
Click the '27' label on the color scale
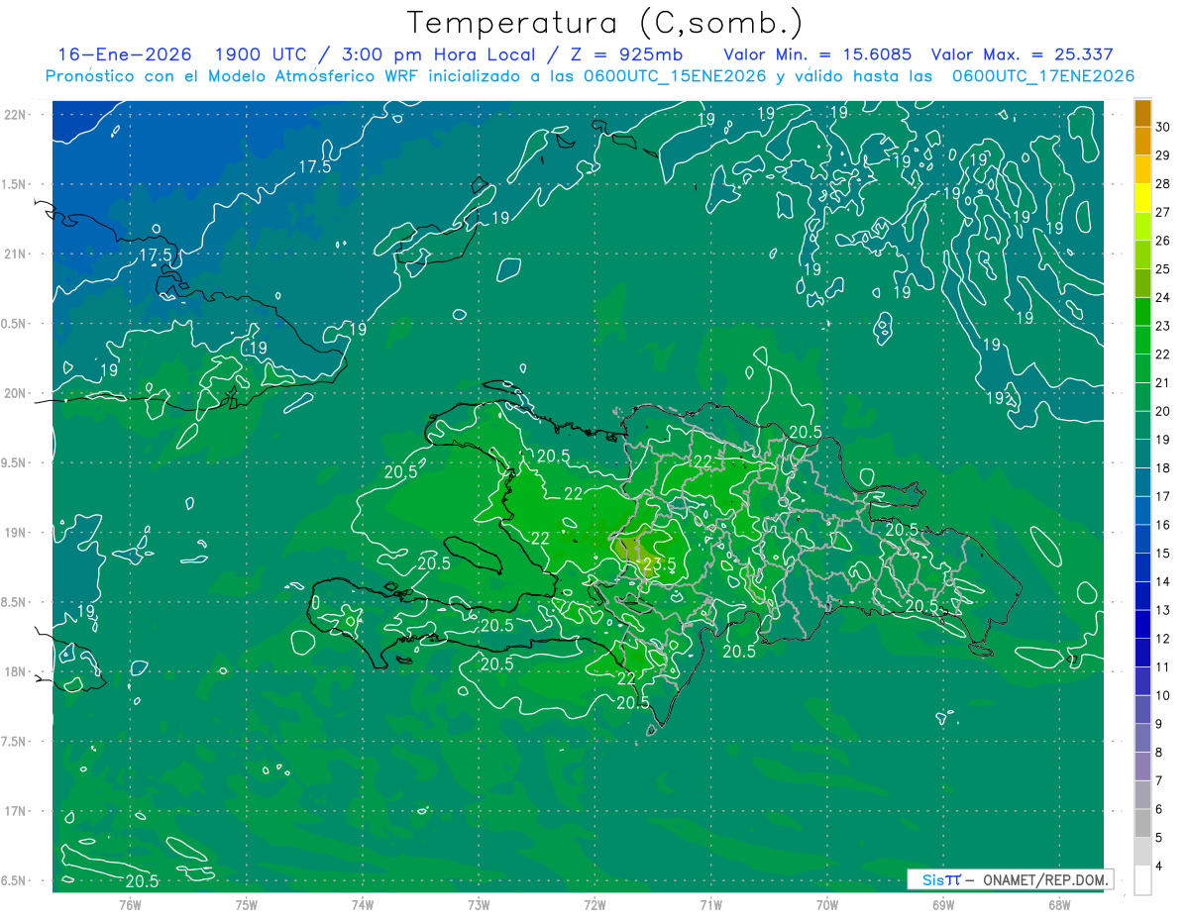click(x=1162, y=212)
